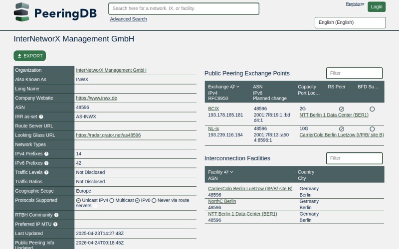Open Advanced Search link
Image resolution: width=399 pixels, height=249 pixels.
tap(128, 19)
